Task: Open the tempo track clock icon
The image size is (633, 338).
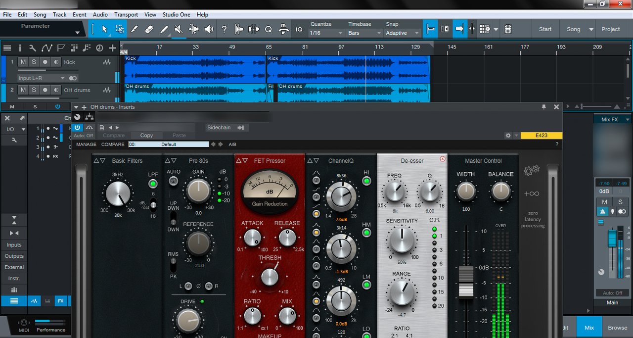Action: point(99,48)
